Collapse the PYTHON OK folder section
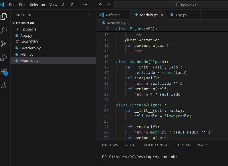The height and width of the screenshot is (166, 228). (53, 23)
